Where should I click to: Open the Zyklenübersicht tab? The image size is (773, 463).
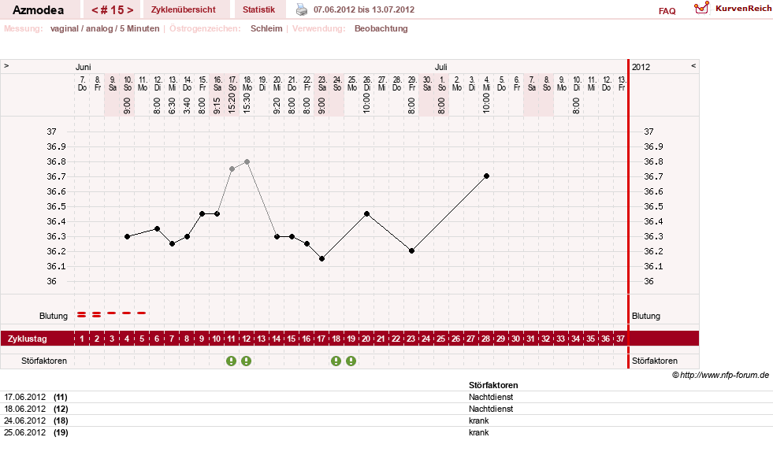[184, 9]
